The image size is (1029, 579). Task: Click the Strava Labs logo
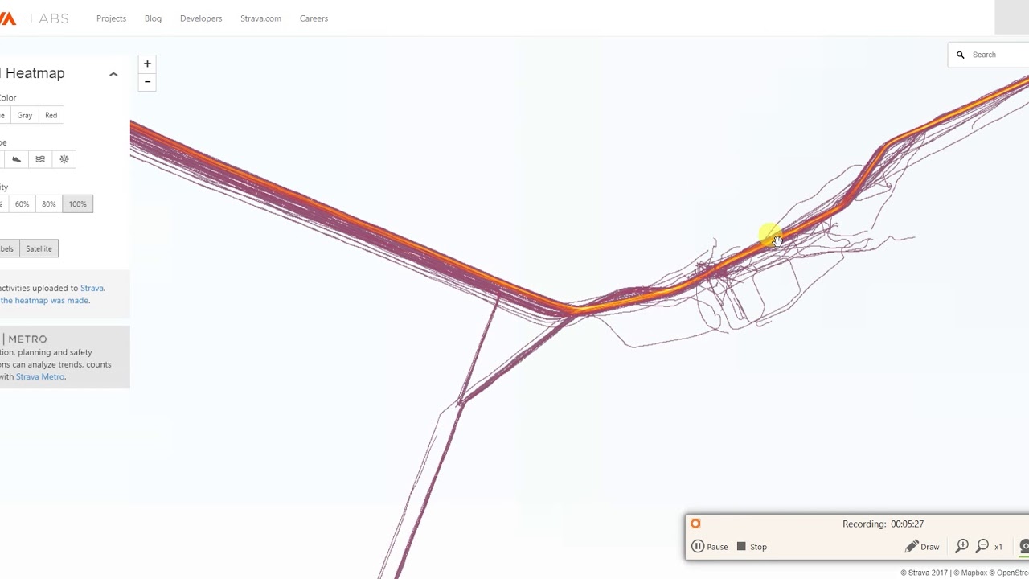tap(34, 18)
